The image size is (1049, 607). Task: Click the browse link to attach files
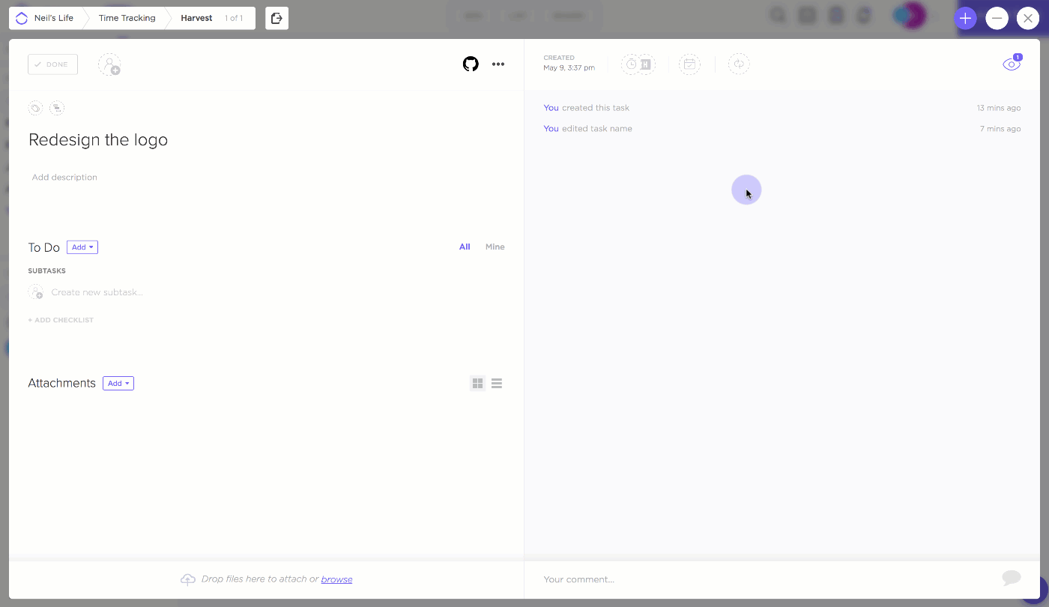pos(336,579)
